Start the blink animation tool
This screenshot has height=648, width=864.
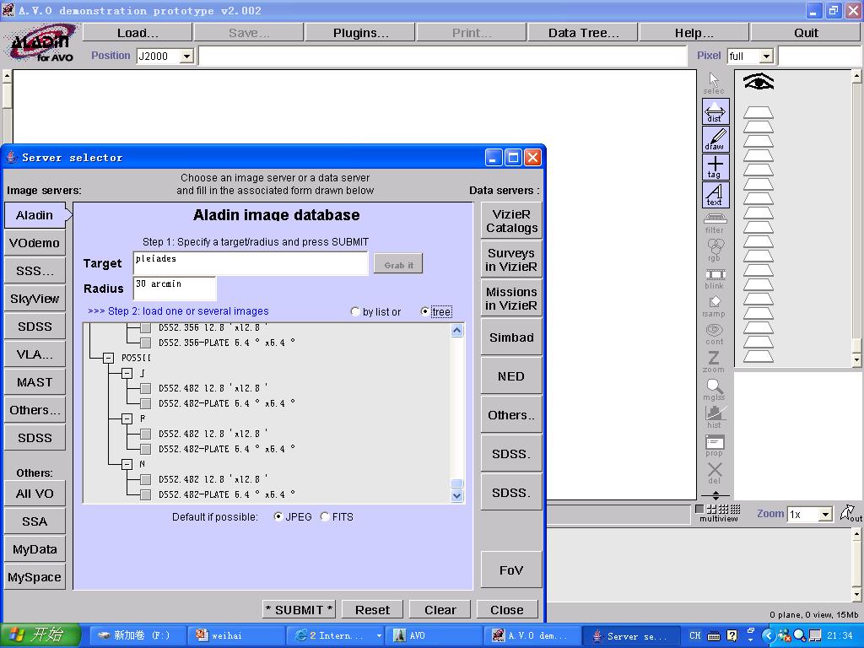[x=715, y=278]
